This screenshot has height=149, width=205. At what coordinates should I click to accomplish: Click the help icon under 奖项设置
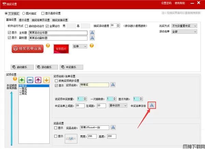point(15,79)
